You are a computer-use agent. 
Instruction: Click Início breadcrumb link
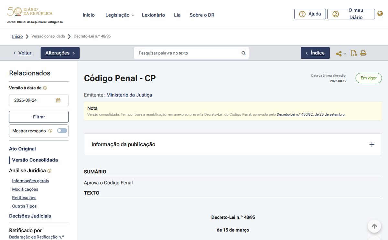coord(17,36)
